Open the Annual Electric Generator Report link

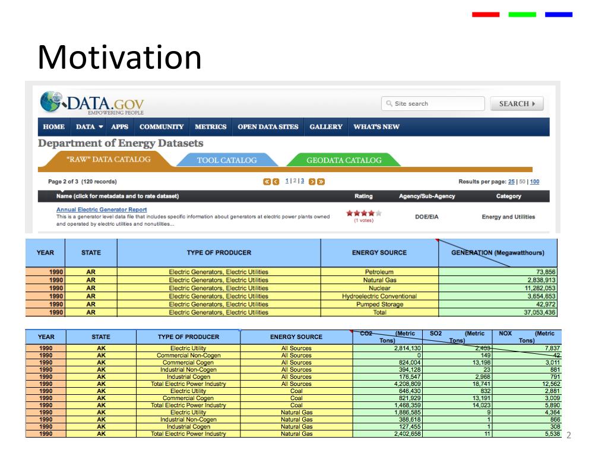click(x=102, y=210)
